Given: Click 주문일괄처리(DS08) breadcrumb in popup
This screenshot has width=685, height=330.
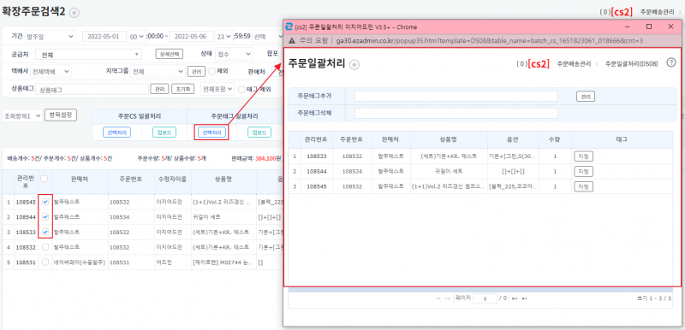Looking at the screenshot, I should click(x=631, y=63).
